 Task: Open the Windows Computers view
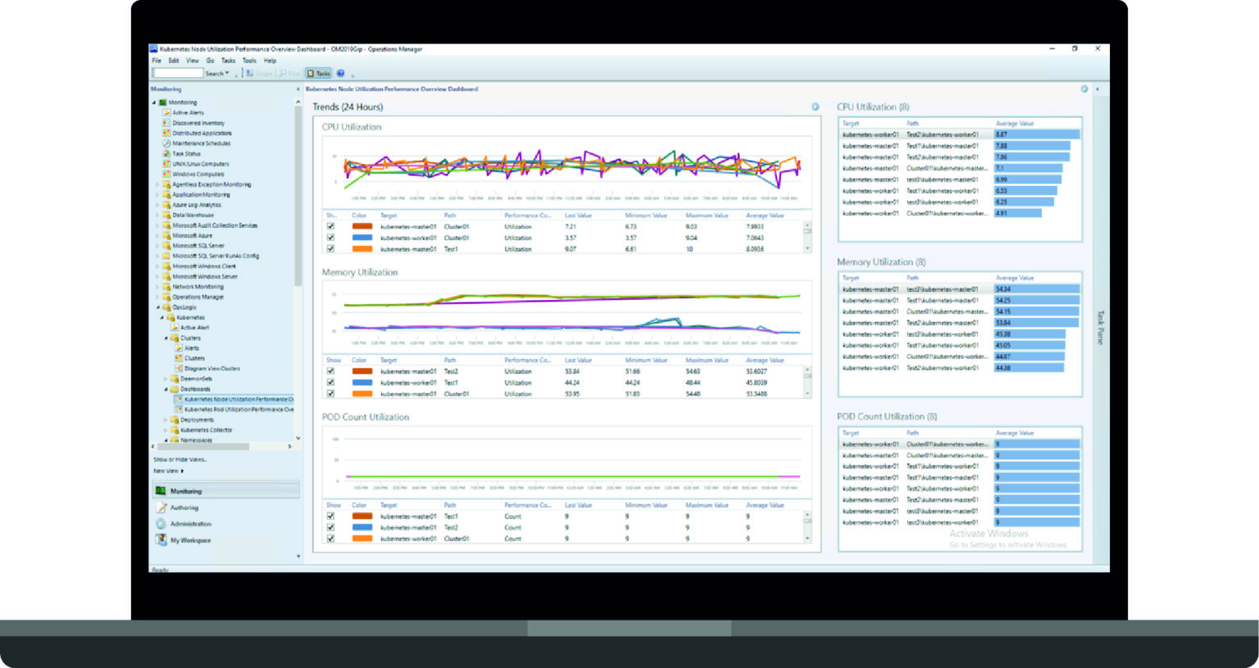tap(198, 174)
